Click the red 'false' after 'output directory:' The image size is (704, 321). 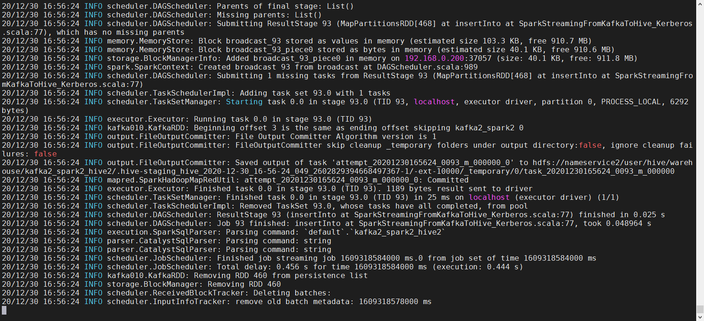pos(590,145)
